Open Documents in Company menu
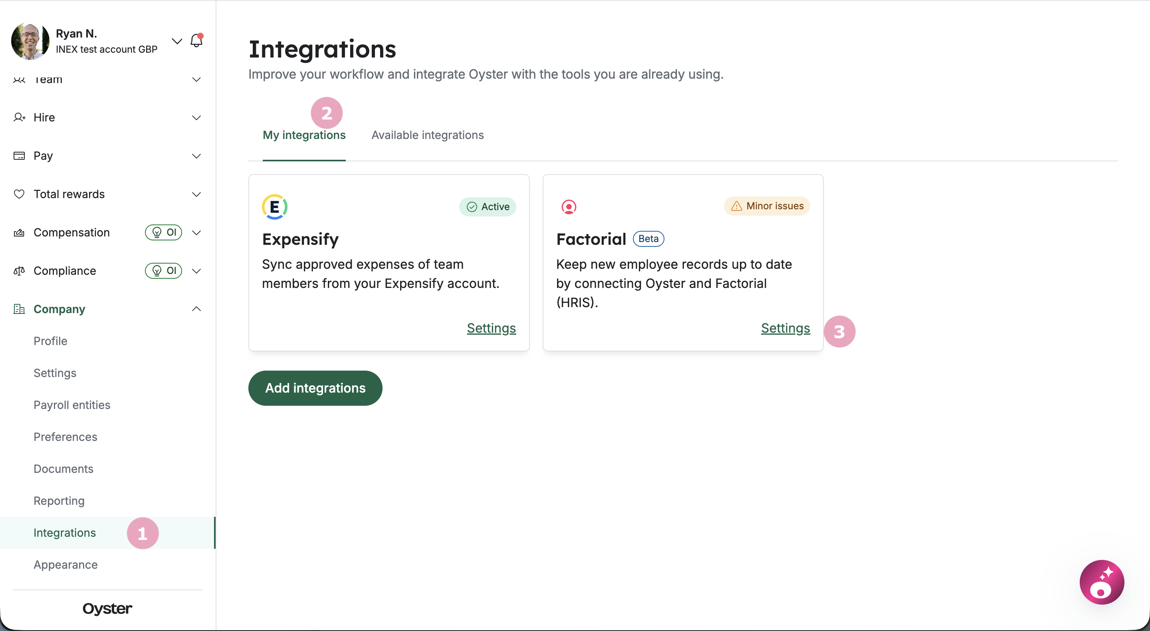This screenshot has height=631, width=1150. tap(63, 469)
